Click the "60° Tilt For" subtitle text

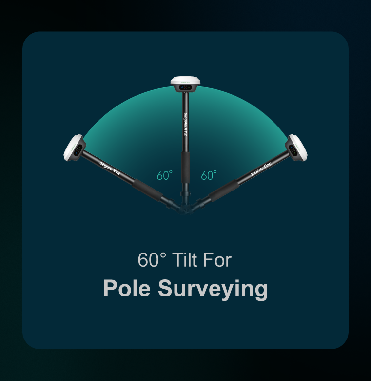pos(185,260)
